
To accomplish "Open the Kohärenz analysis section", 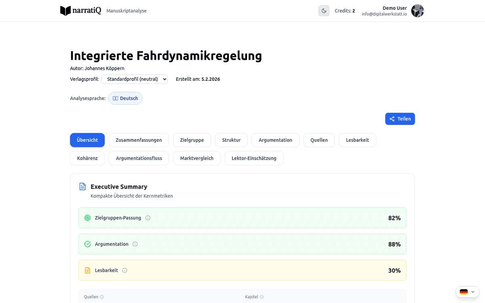I will click(x=87, y=158).
